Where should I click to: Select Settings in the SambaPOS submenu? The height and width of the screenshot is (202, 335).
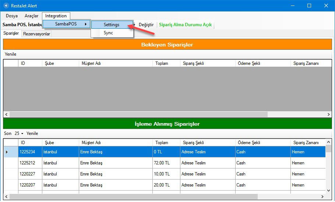point(112,25)
